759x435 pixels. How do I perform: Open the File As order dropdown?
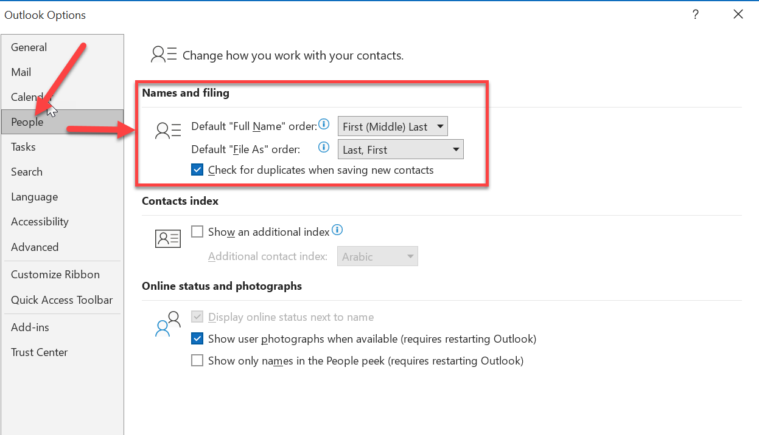400,149
